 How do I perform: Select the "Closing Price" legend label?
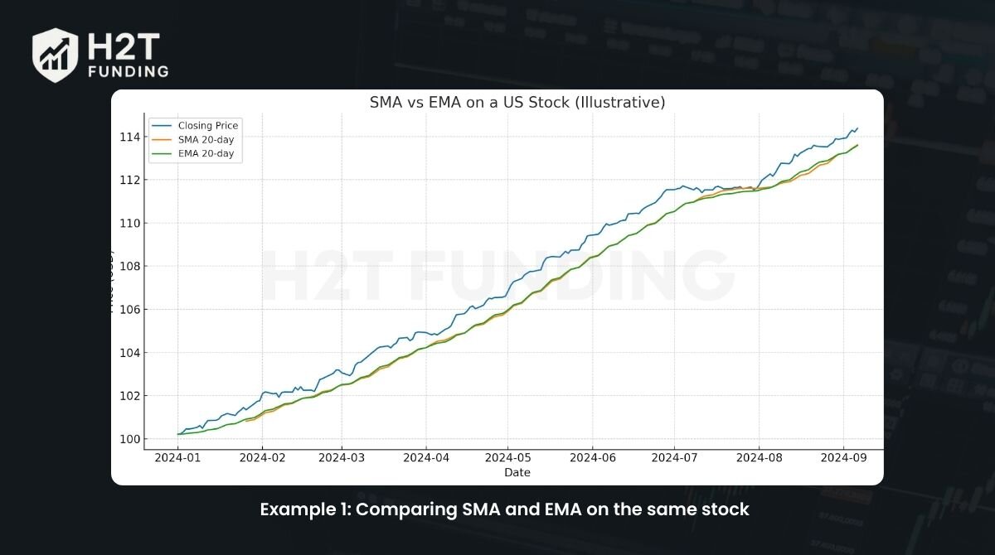[x=207, y=126]
